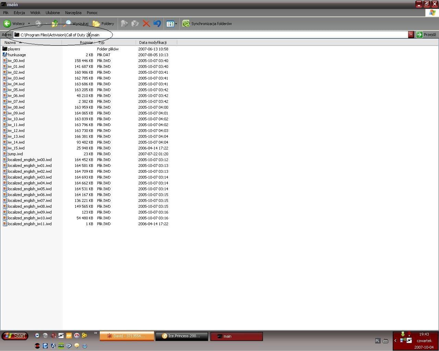
Task: Click the lightbulb quick launch icon
Action: pyautogui.click(x=77, y=346)
